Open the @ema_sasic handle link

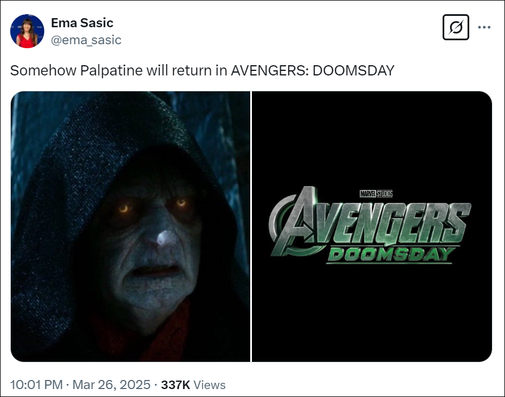pos(86,40)
